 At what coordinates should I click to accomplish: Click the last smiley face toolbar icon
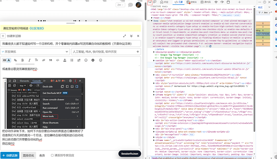coord(100,60)
